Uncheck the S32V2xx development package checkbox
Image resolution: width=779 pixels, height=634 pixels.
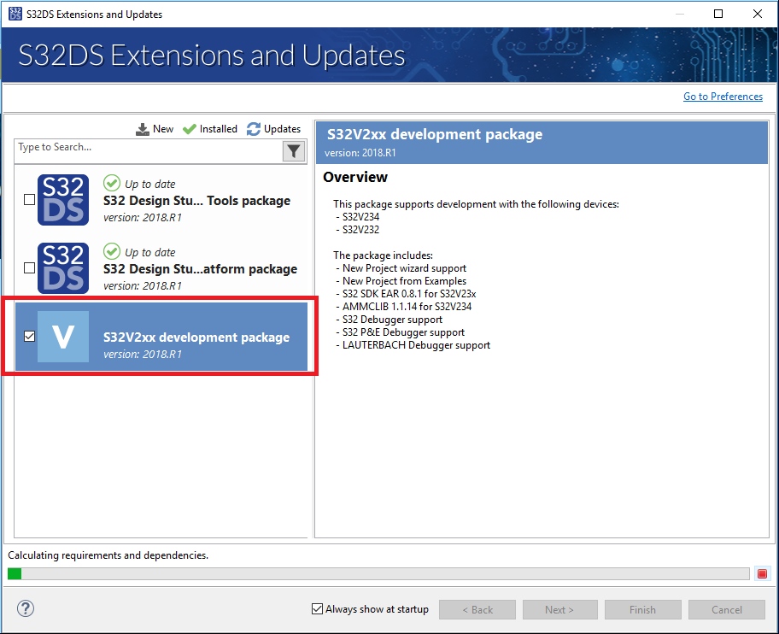30,337
